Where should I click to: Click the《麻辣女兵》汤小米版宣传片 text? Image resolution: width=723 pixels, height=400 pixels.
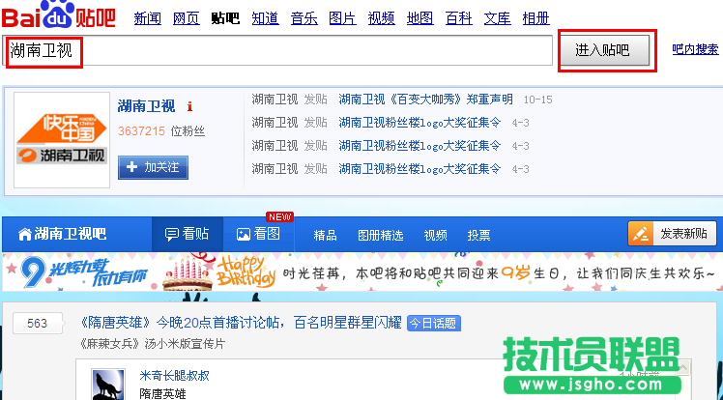click(x=152, y=344)
